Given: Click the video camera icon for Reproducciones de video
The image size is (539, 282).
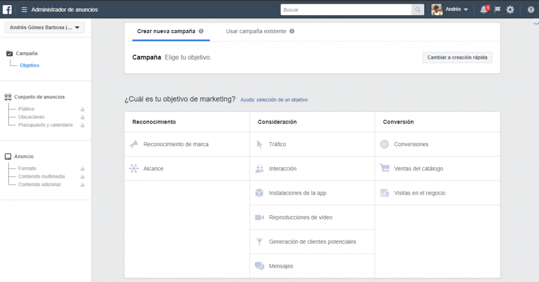Looking at the screenshot, I should click(x=259, y=217).
